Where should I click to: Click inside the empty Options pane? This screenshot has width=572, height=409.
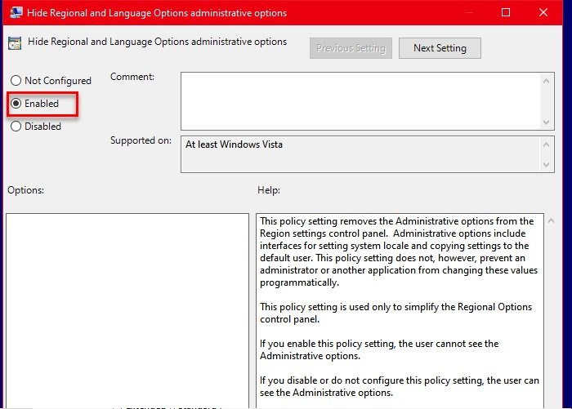(127, 310)
